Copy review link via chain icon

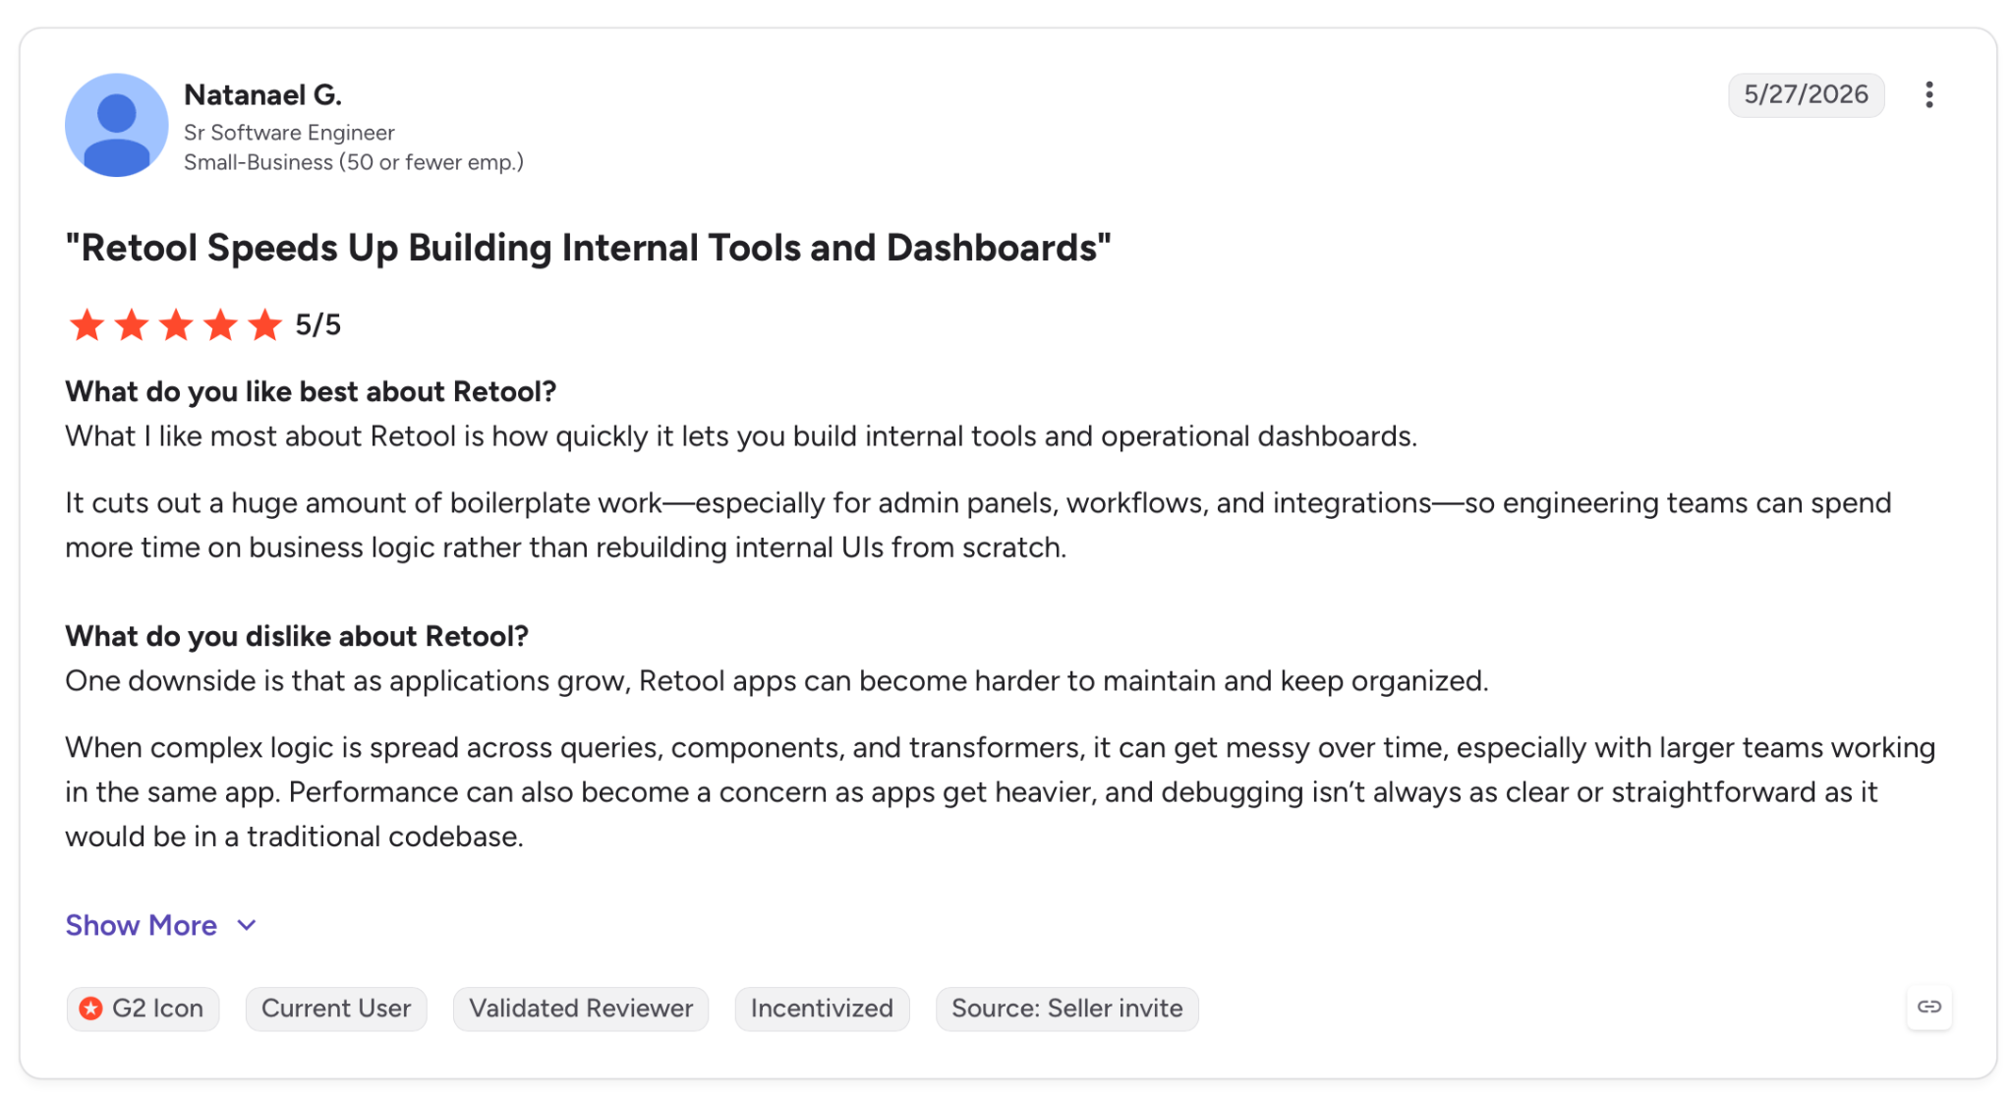click(1928, 1007)
